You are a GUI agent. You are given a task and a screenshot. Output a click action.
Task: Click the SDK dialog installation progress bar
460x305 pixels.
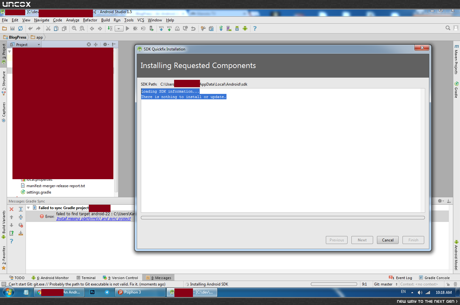pyautogui.click(x=283, y=218)
